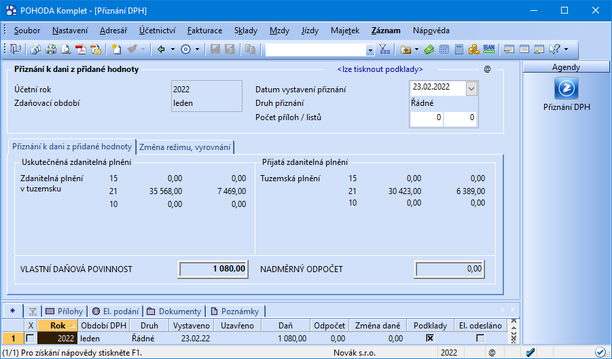This screenshot has width=612, height=359.
Task: Open the Účetnictví menu
Action: (x=158, y=31)
